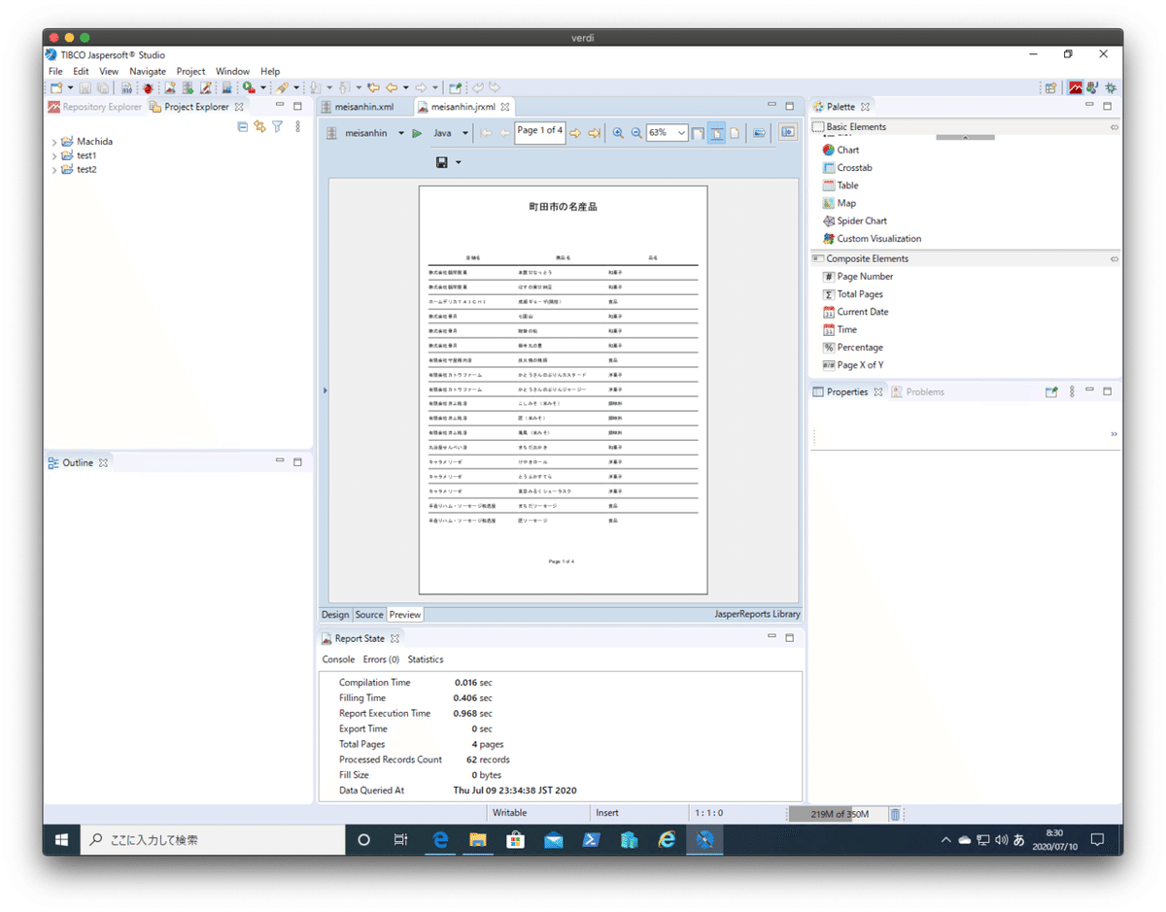The image size is (1166, 912).
Task: Toggle actual-size page view mode
Action: click(734, 132)
